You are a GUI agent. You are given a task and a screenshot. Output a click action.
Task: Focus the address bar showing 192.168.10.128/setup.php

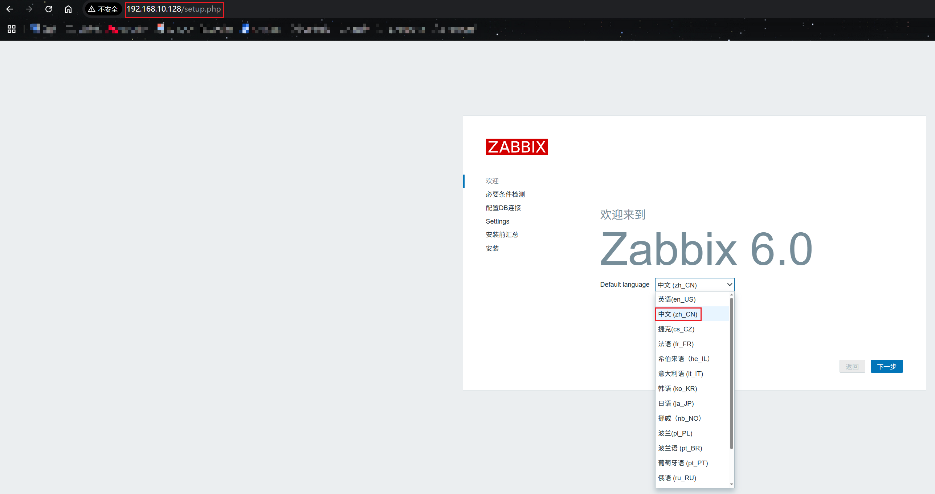pyautogui.click(x=174, y=9)
